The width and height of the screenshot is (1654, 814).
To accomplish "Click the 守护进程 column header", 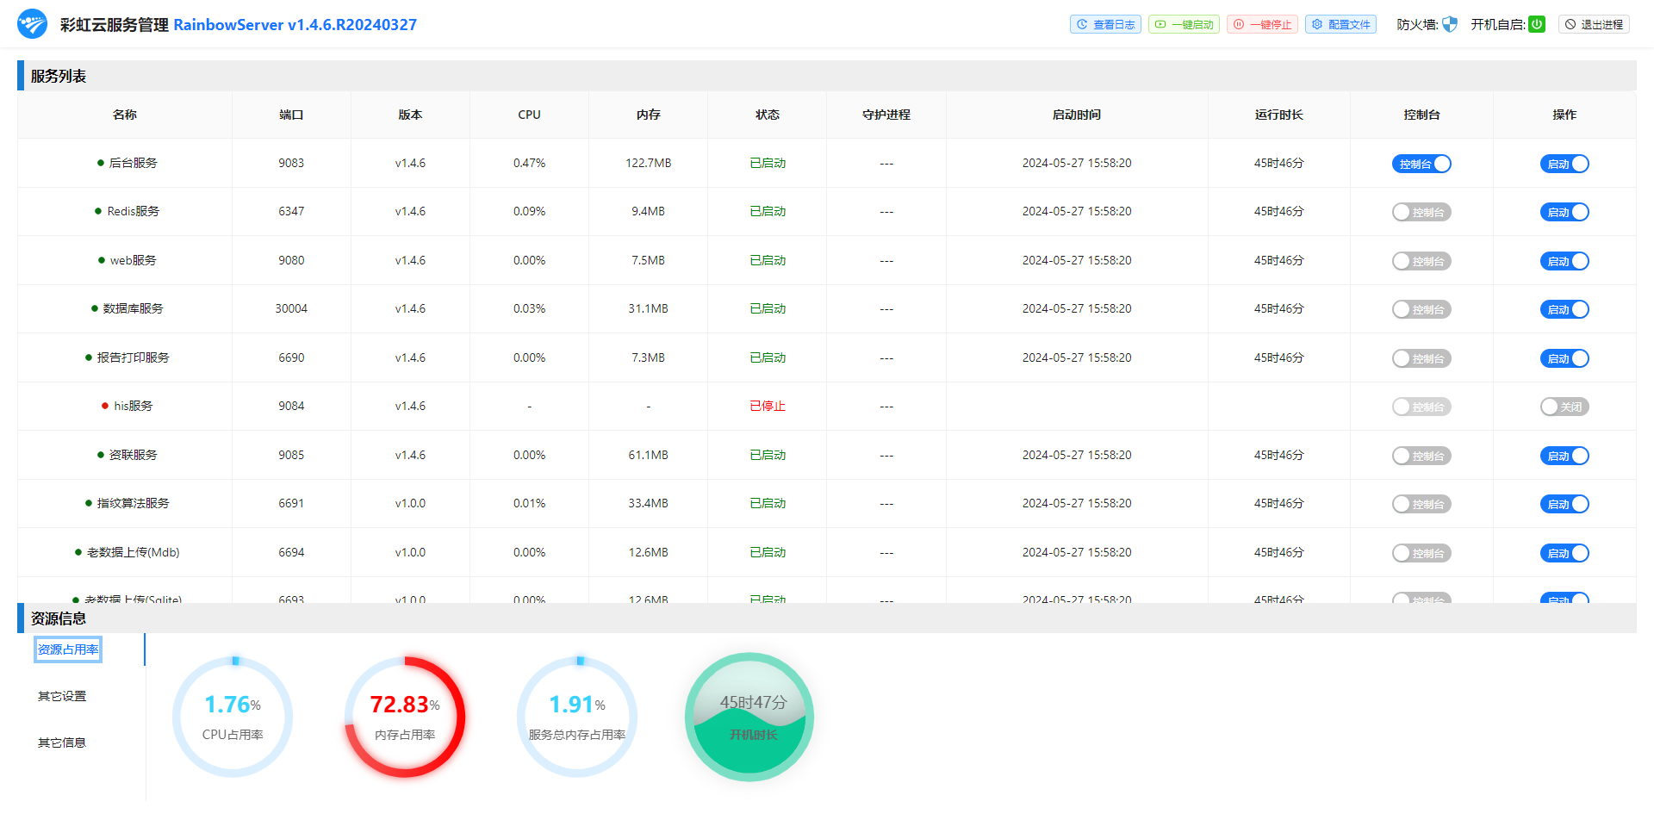I will [886, 115].
